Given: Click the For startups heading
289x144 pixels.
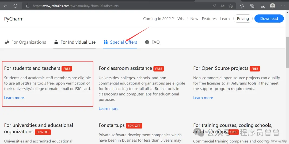Looking at the screenshot, I should pyautogui.click(x=112, y=125).
